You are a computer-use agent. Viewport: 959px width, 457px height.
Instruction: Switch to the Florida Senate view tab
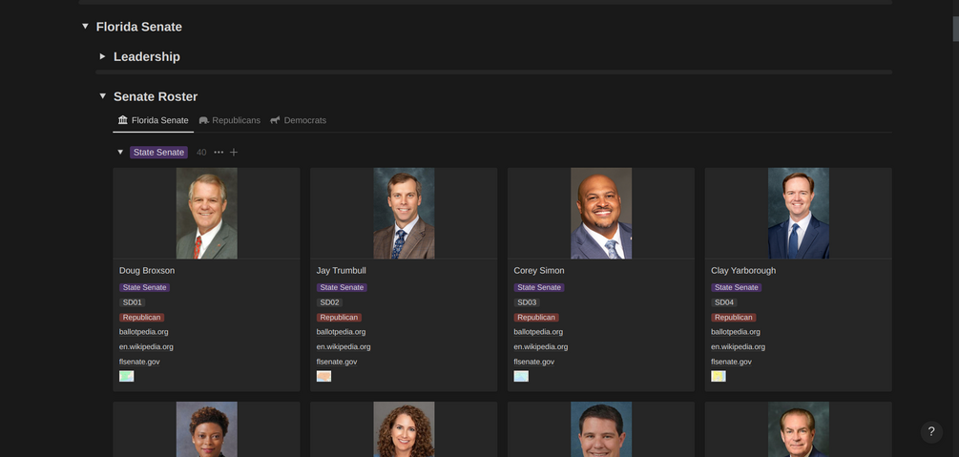pos(153,120)
